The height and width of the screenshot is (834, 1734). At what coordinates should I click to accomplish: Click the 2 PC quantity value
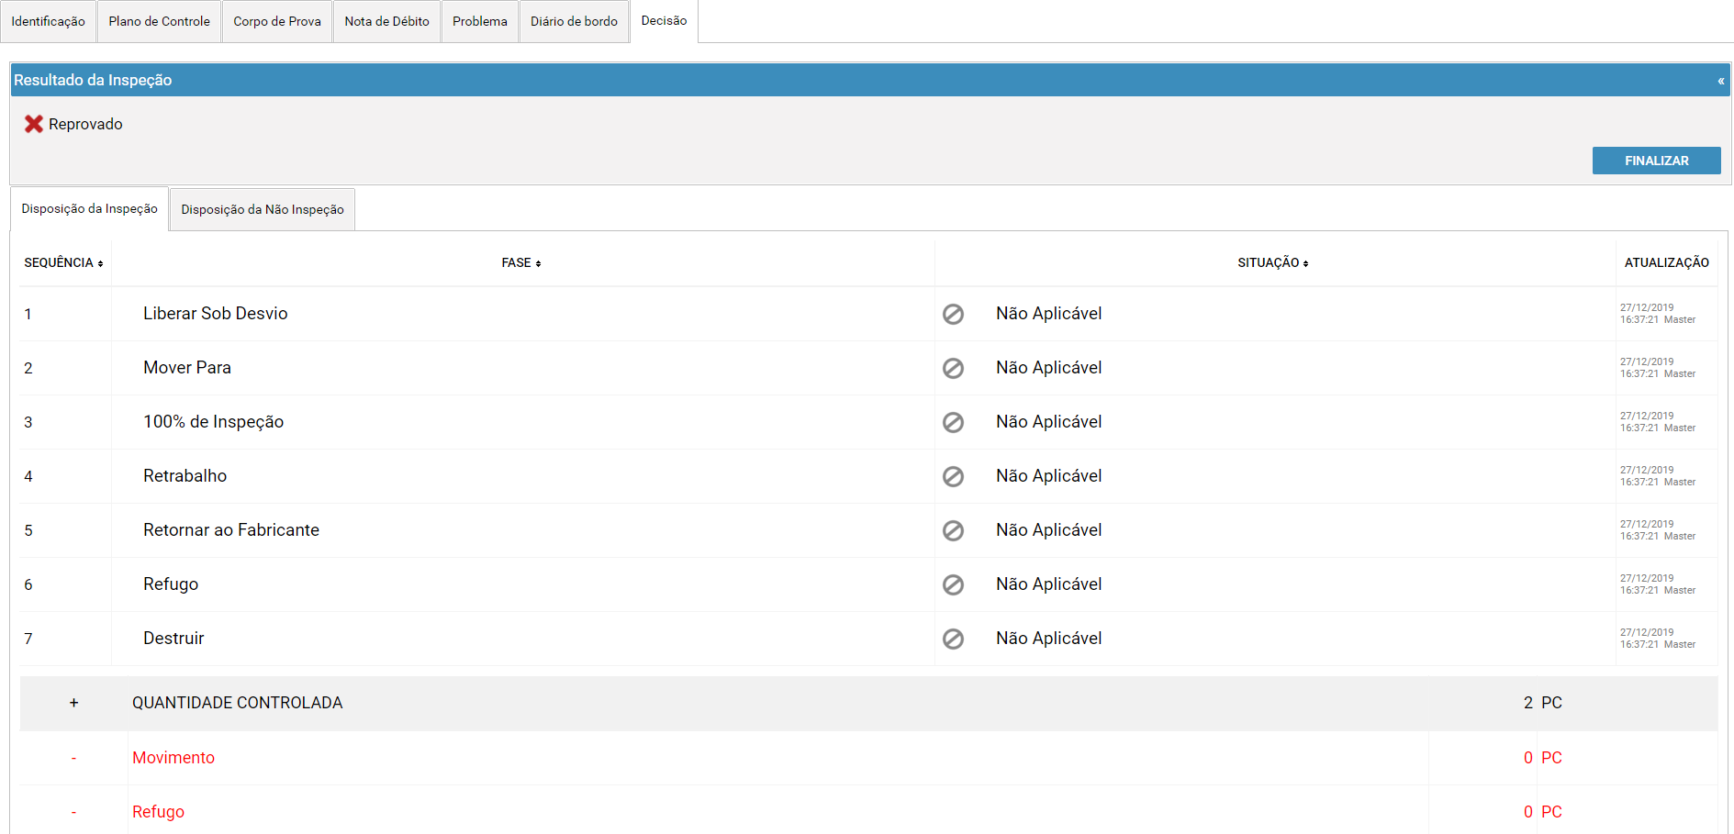point(1543,703)
